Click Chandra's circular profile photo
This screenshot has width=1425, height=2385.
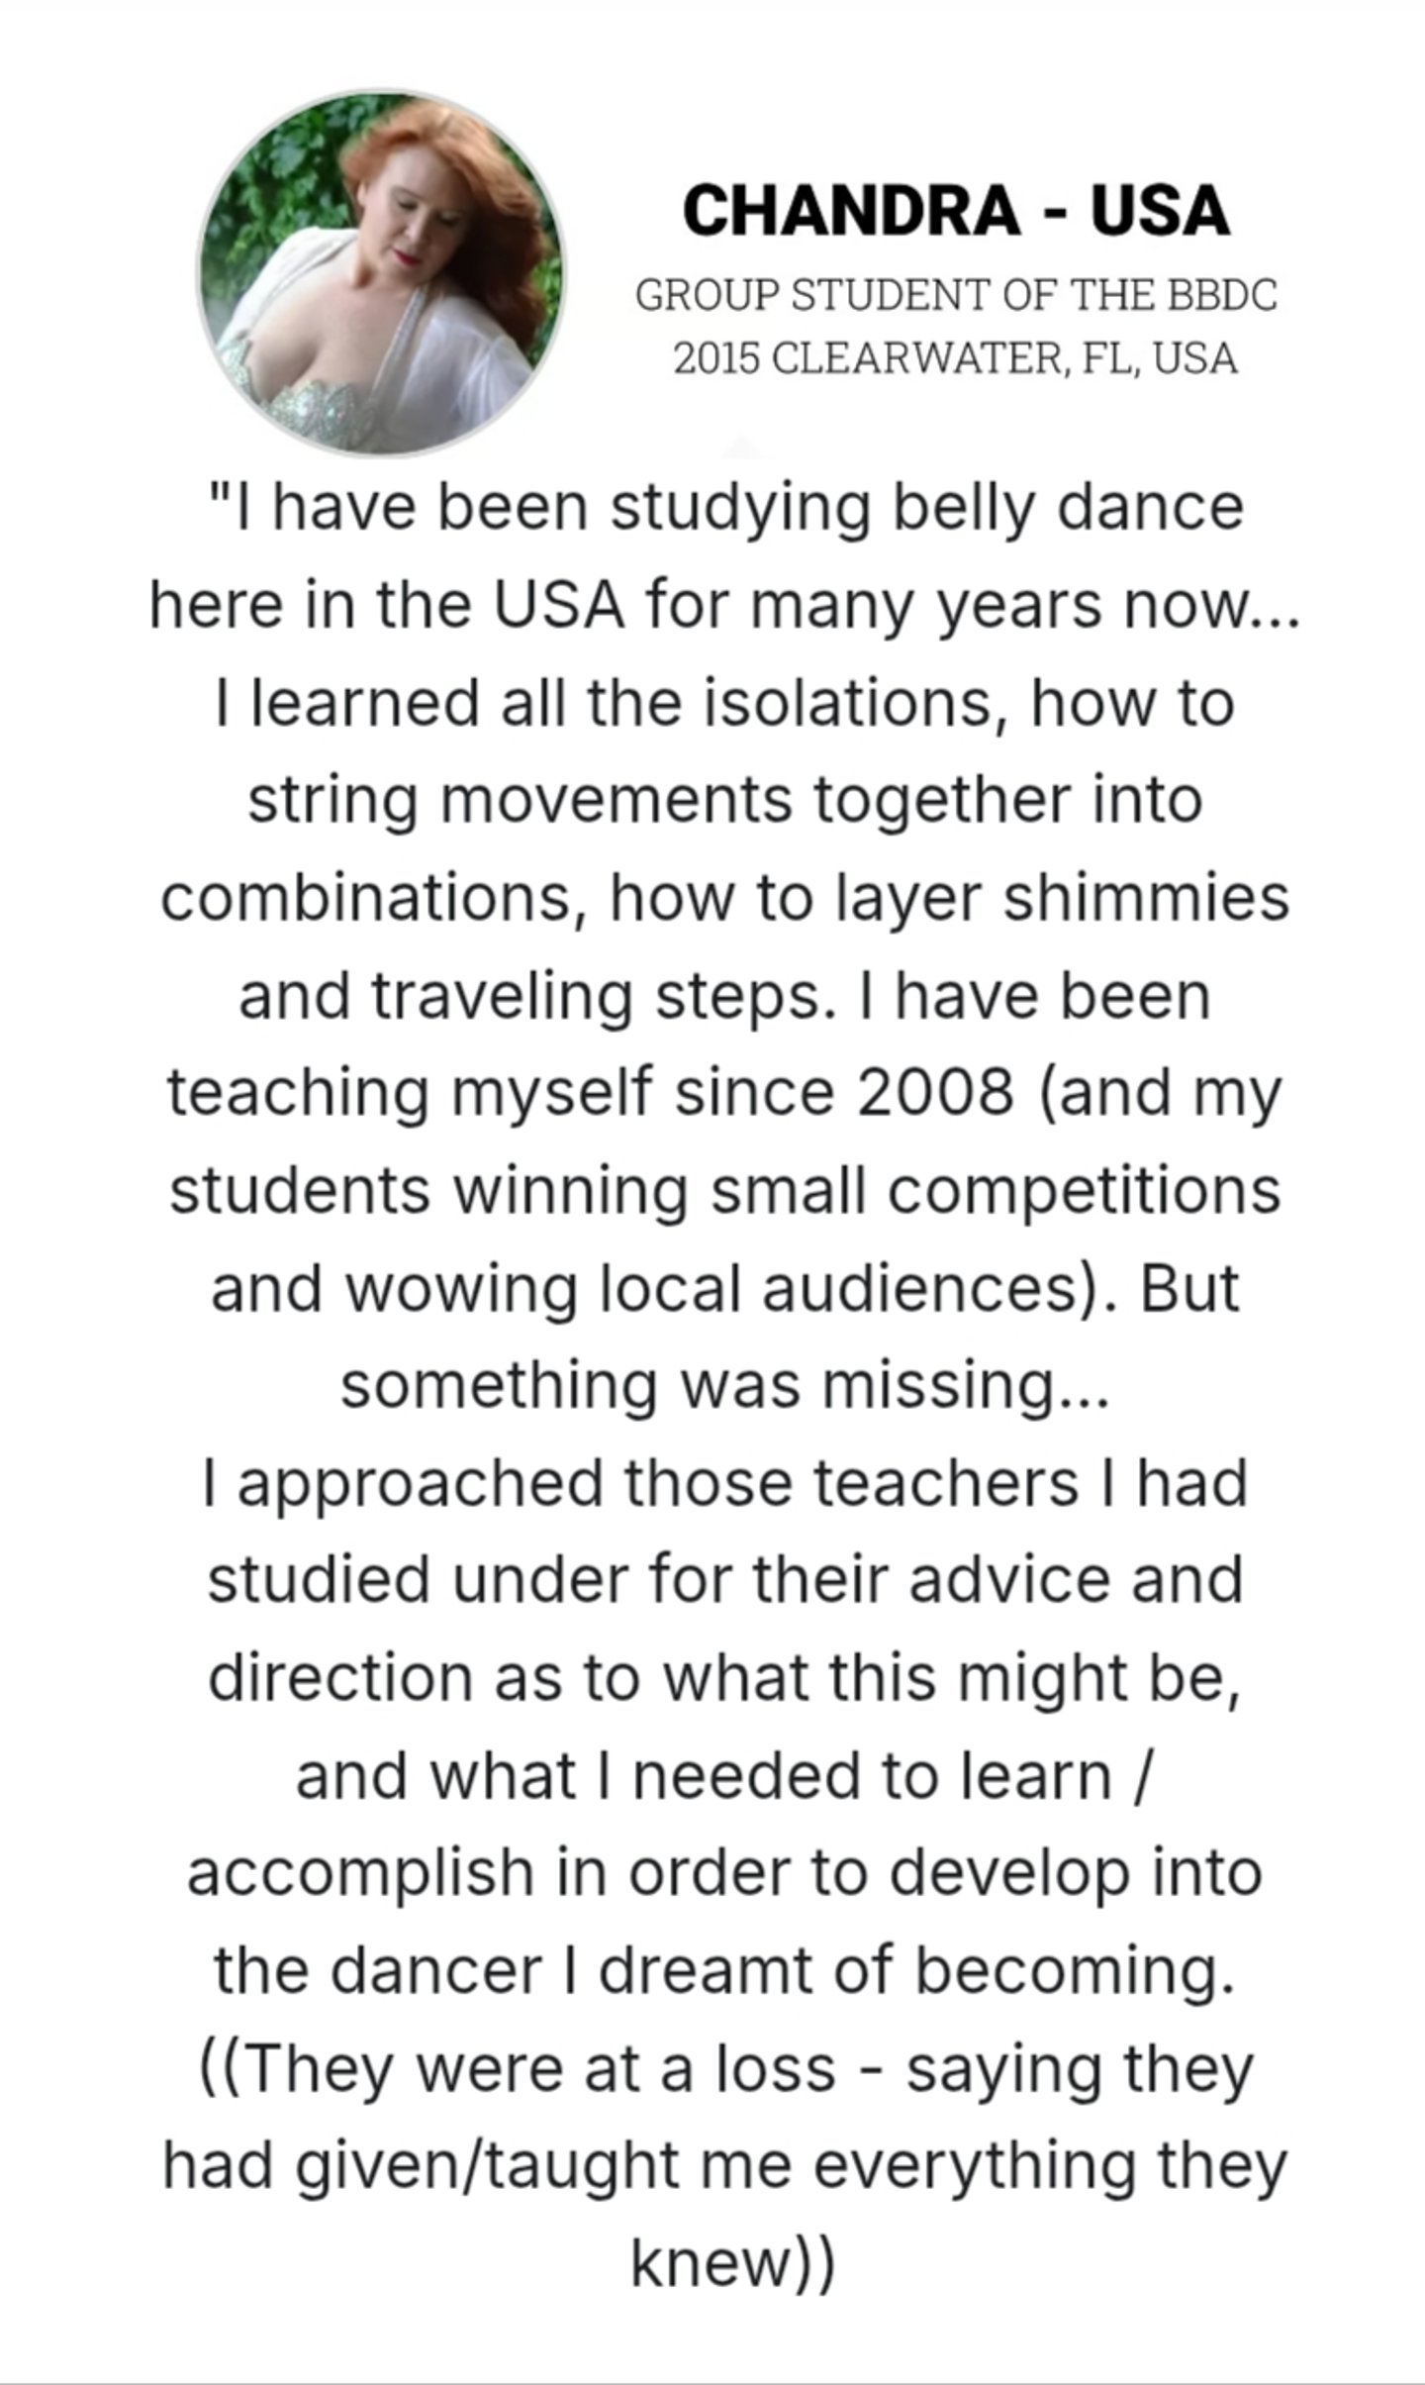(x=382, y=273)
